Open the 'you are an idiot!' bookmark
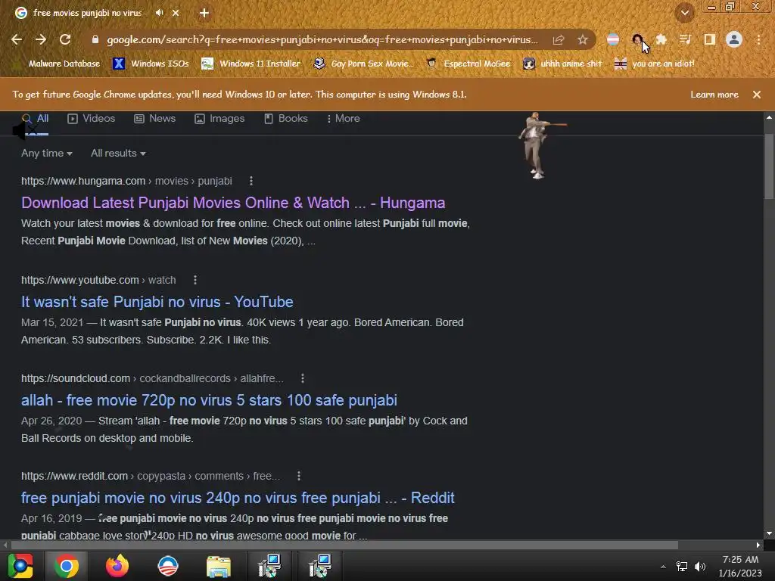 (655, 64)
